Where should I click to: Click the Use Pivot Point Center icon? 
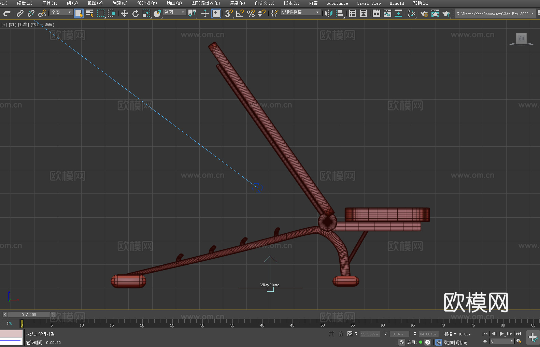(x=192, y=13)
